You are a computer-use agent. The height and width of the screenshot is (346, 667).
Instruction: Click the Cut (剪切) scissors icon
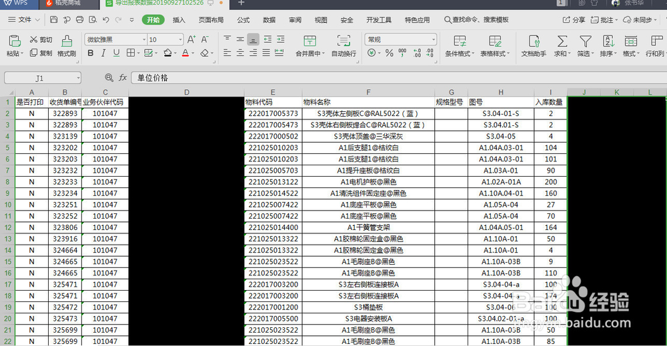tap(33, 39)
